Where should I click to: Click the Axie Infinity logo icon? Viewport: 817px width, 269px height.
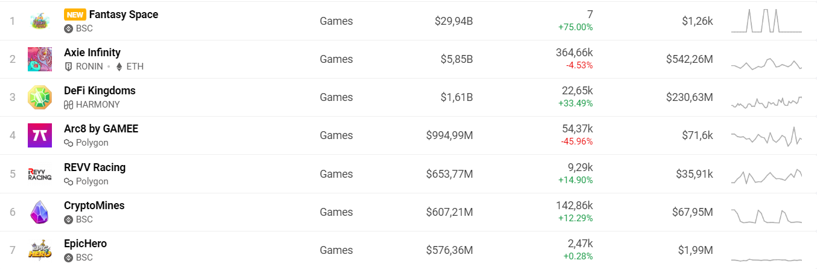click(40, 59)
